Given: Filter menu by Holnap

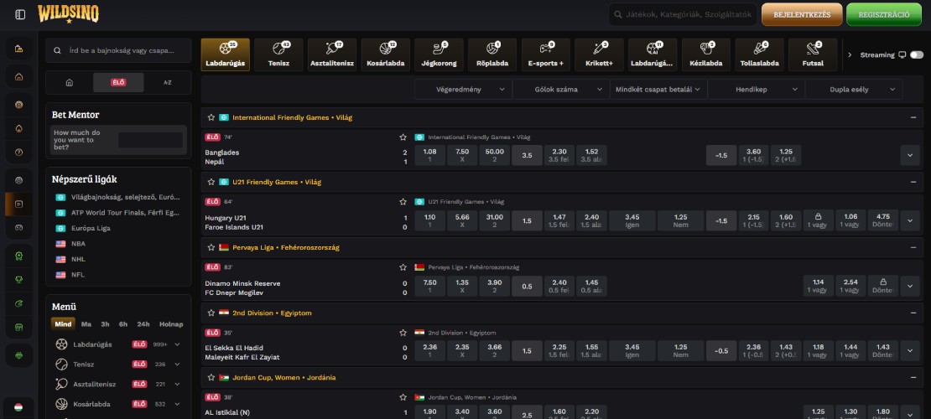Looking at the screenshot, I should (x=171, y=324).
